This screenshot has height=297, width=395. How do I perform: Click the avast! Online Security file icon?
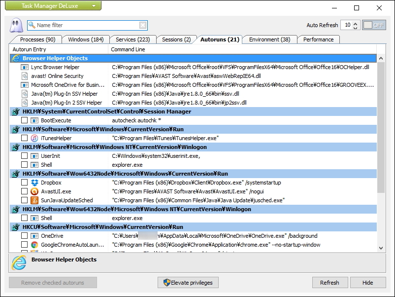coord(25,76)
